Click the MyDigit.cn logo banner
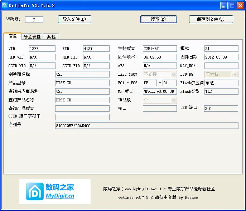 (55, 192)
